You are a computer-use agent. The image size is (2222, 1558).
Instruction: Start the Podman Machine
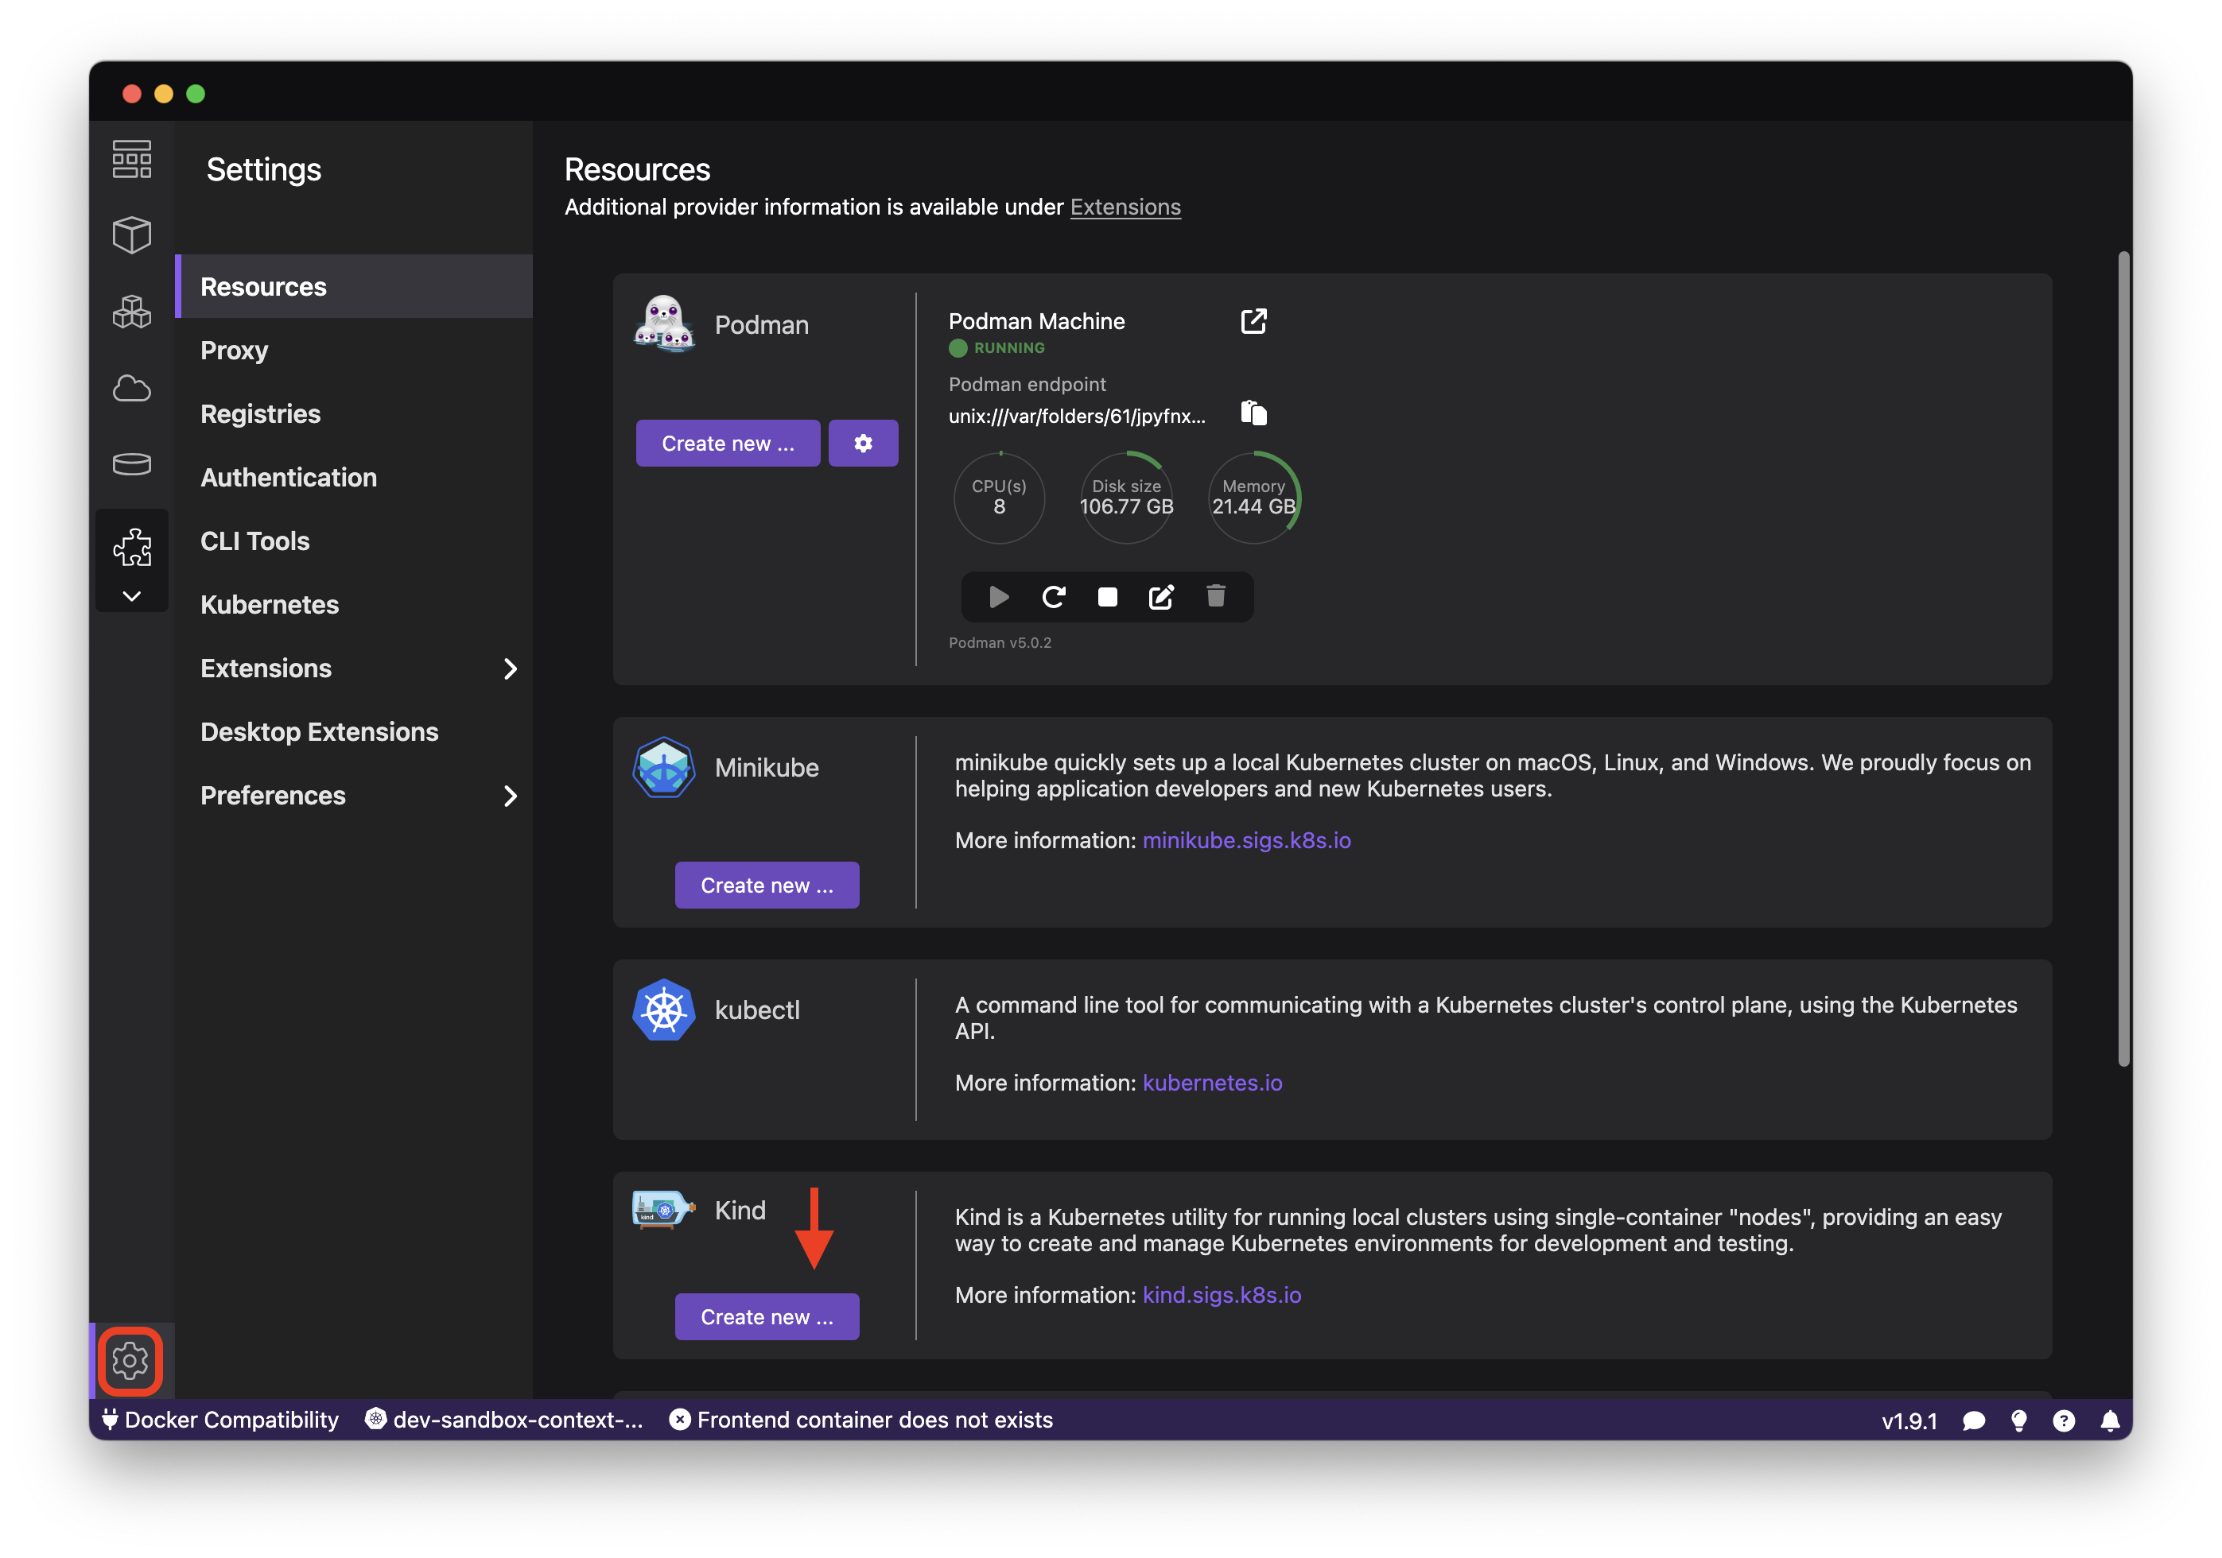pos(999,597)
